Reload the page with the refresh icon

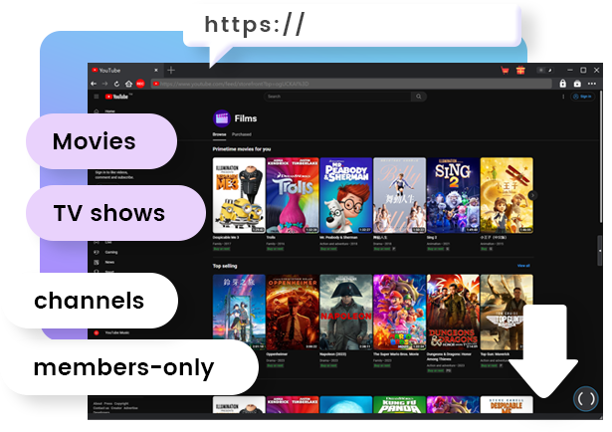click(116, 84)
